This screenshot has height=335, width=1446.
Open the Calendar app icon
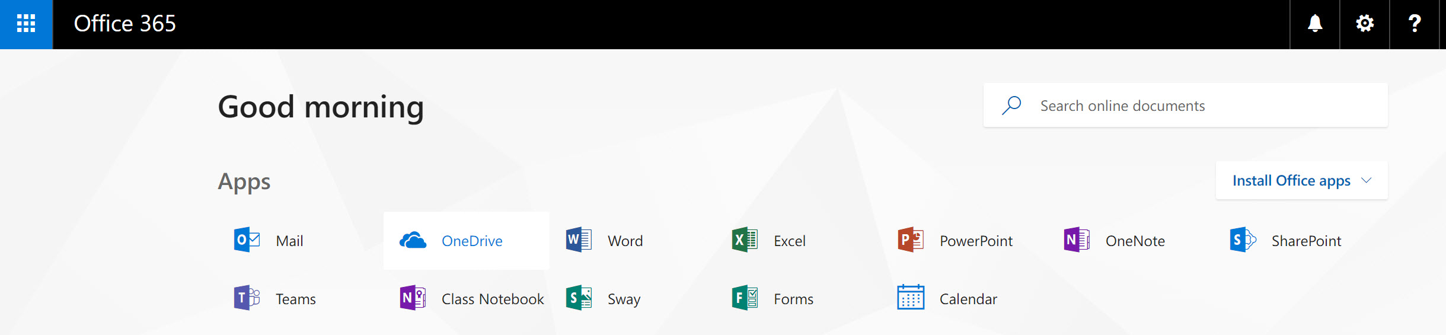(x=911, y=298)
